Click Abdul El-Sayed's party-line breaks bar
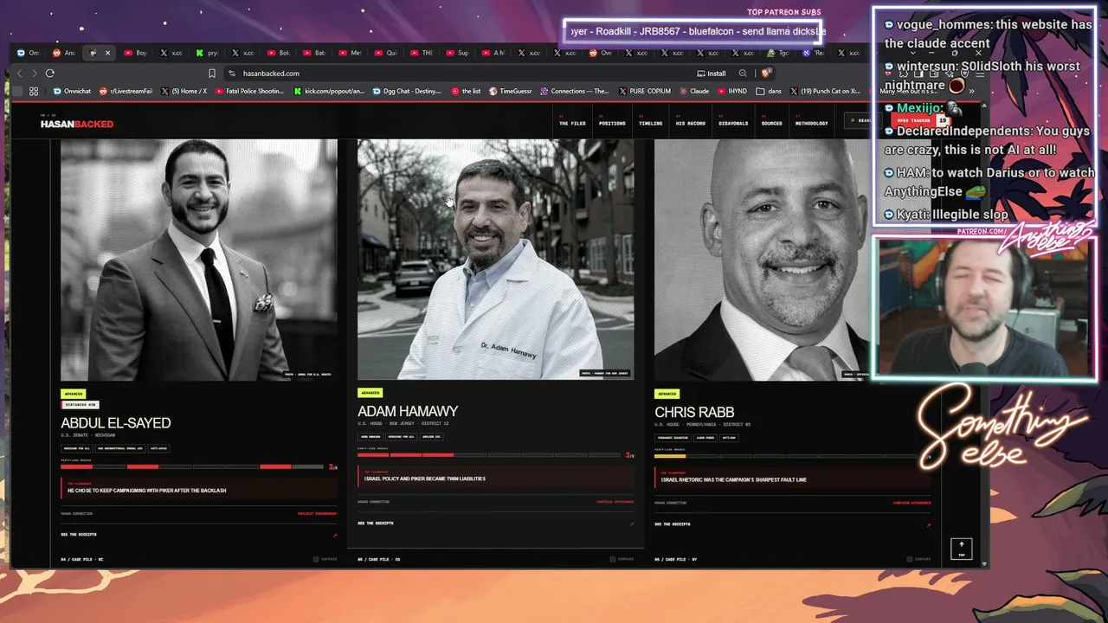 192,467
